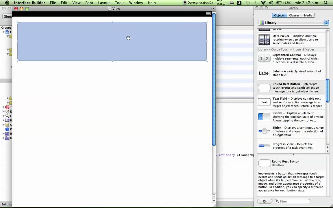
Task: Open the Wi-Fi status menu
Action: click(263, 3)
